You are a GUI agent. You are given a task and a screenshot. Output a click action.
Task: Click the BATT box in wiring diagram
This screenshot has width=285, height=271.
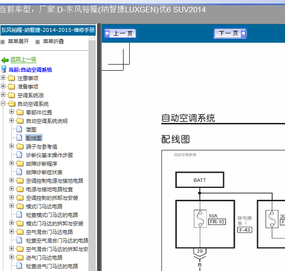(x=200, y=180)
